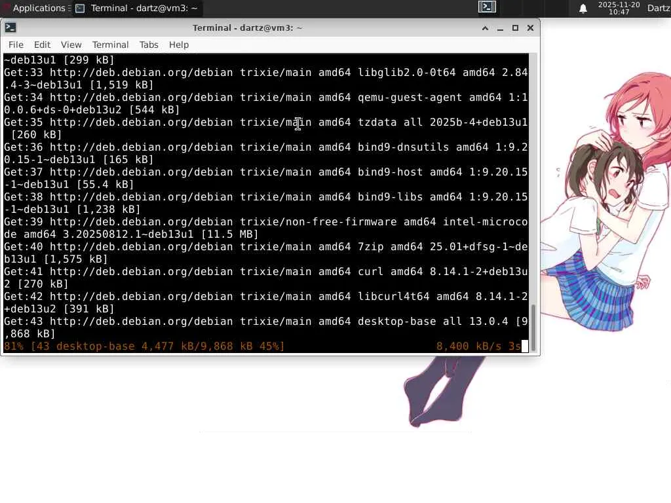Click the terminal window title bar icon

coord(10,28)
